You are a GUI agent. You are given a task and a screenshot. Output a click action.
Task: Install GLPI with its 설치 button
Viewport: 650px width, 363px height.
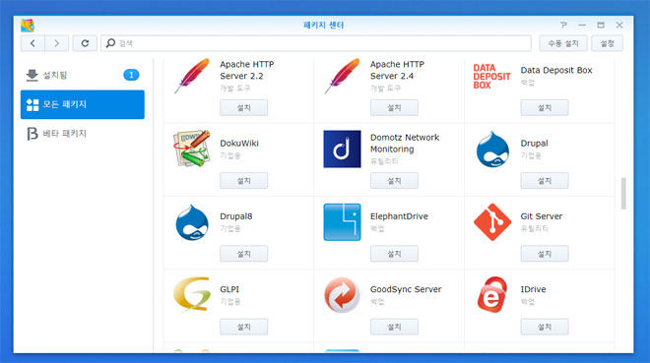(244, 327)
